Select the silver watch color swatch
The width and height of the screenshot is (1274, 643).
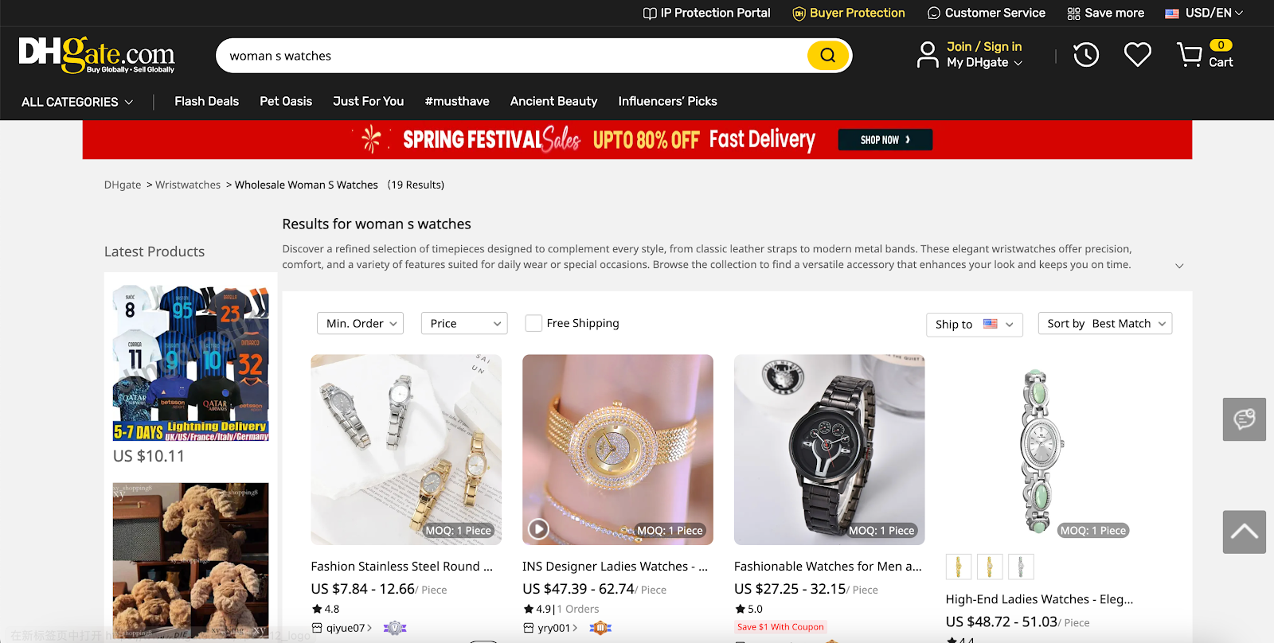coord(1021,567)
